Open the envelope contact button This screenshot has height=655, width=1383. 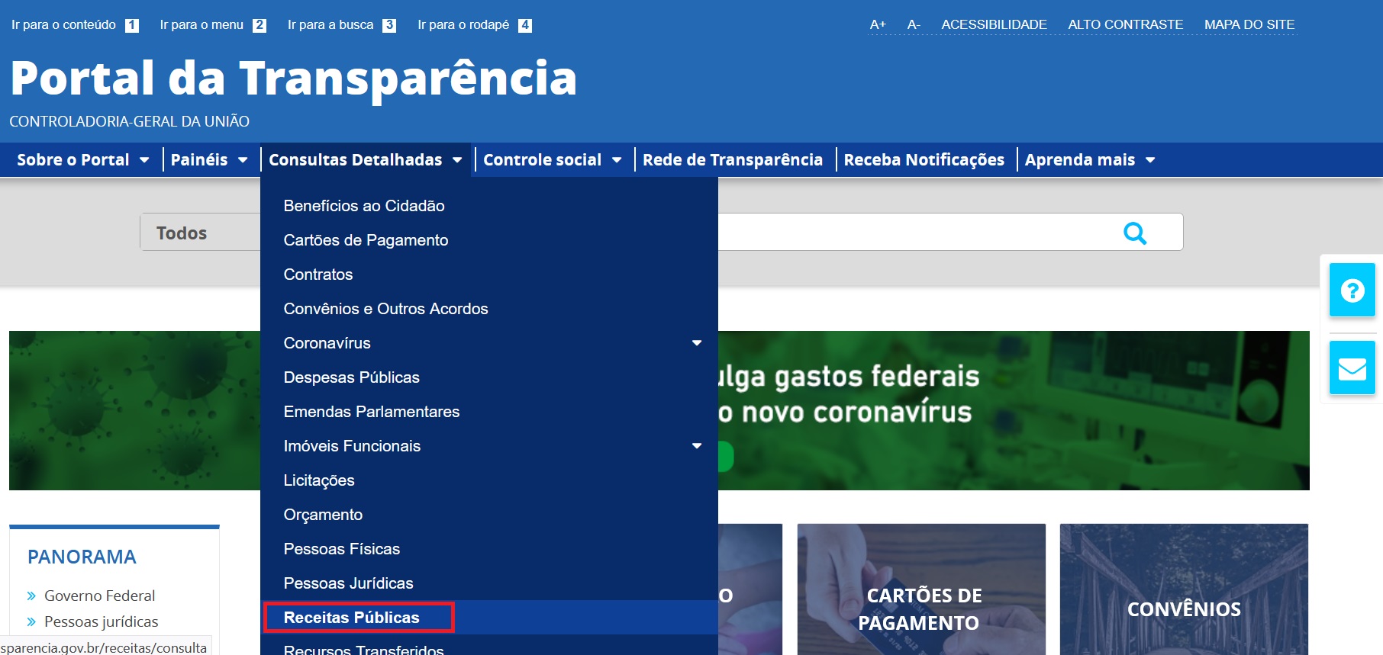click(1352, 368)
